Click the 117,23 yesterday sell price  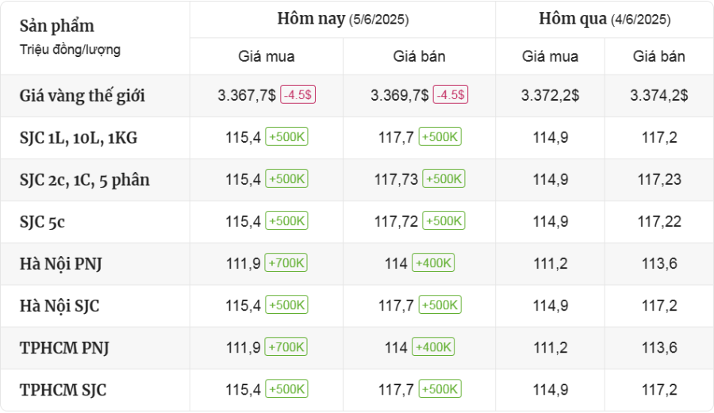pos(658,180)
